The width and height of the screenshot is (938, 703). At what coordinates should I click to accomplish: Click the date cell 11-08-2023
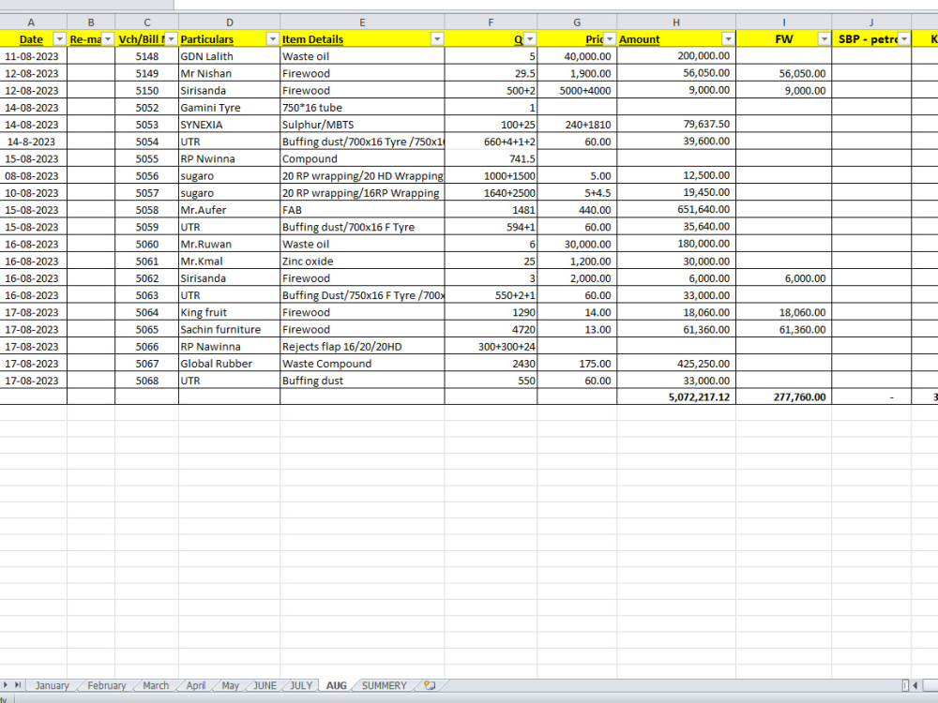click(33, 56)
